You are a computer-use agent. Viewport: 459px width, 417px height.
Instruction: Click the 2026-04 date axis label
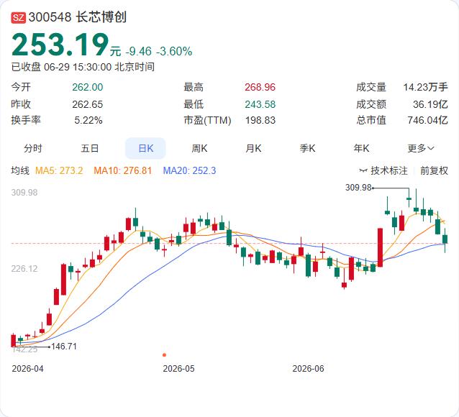pos(27,368)
